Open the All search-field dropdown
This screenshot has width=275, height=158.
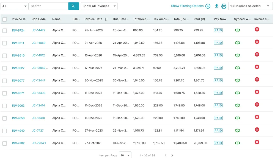(14, 6)
